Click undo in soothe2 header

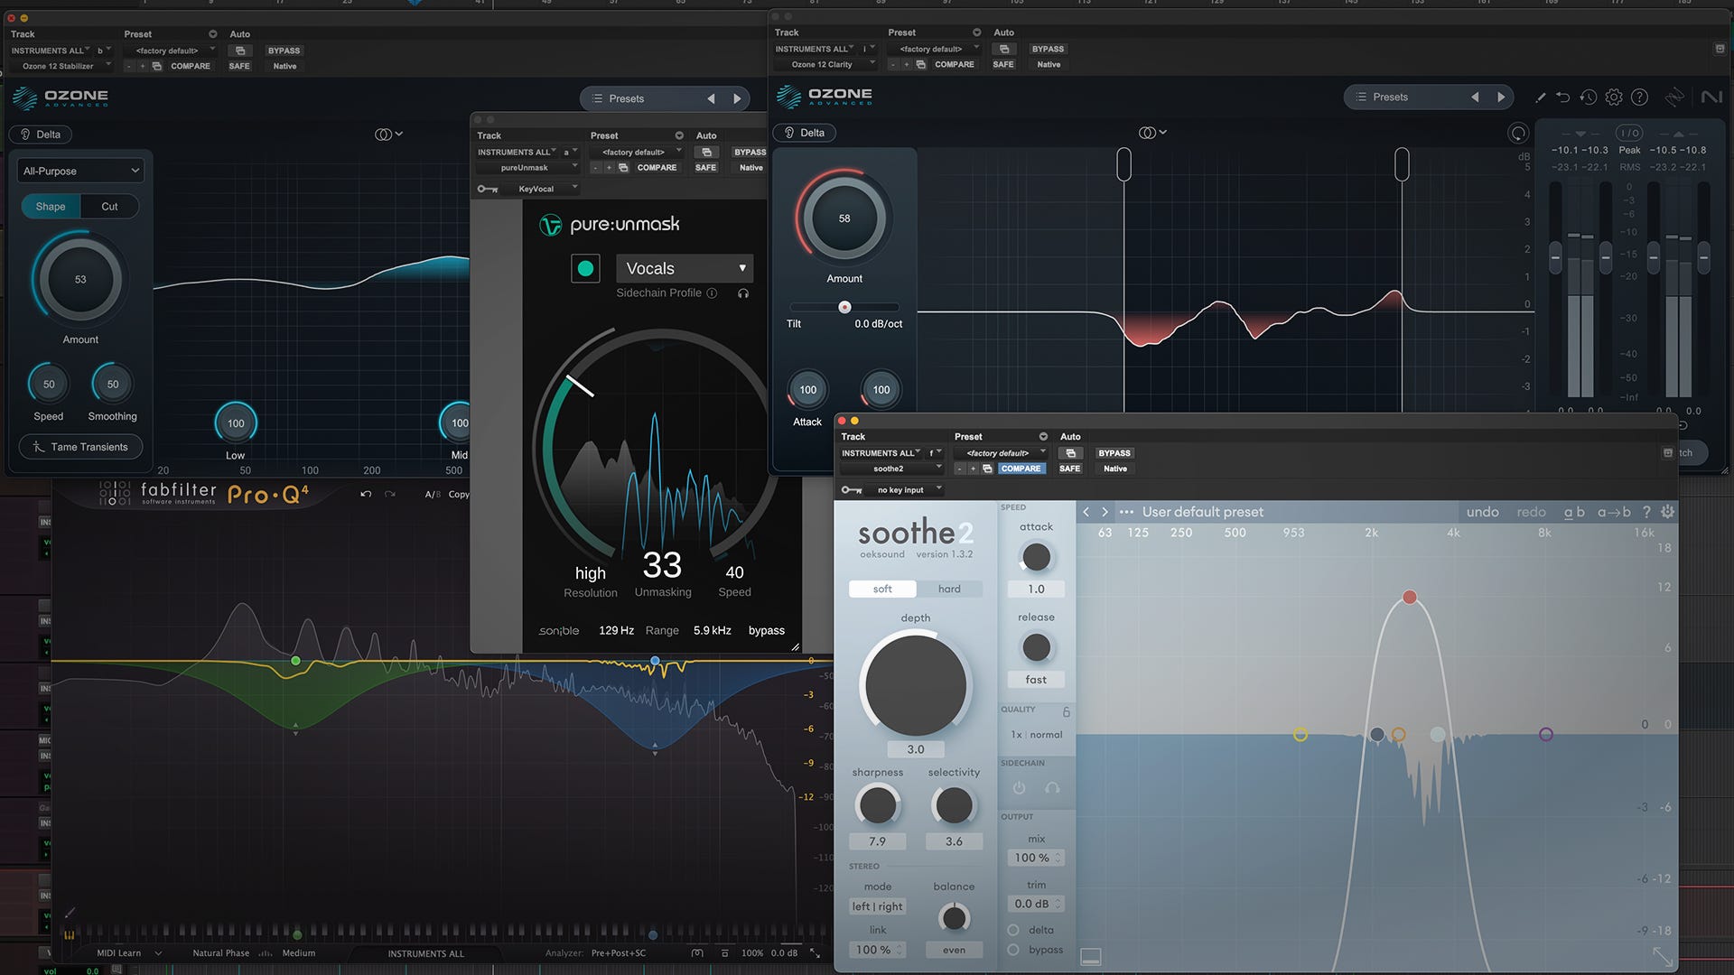pos(1482,512)
